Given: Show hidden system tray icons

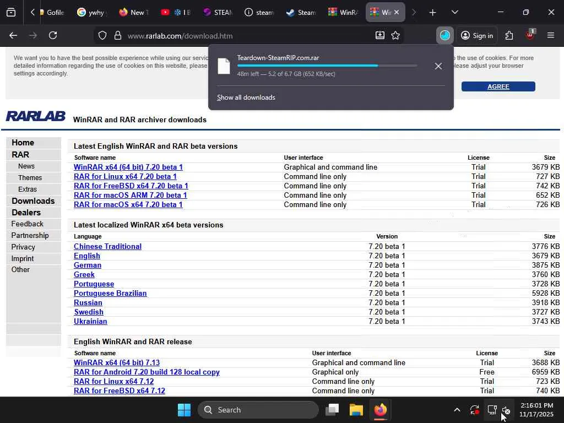Looking at the screenshot, I should (x=457, y=410).
